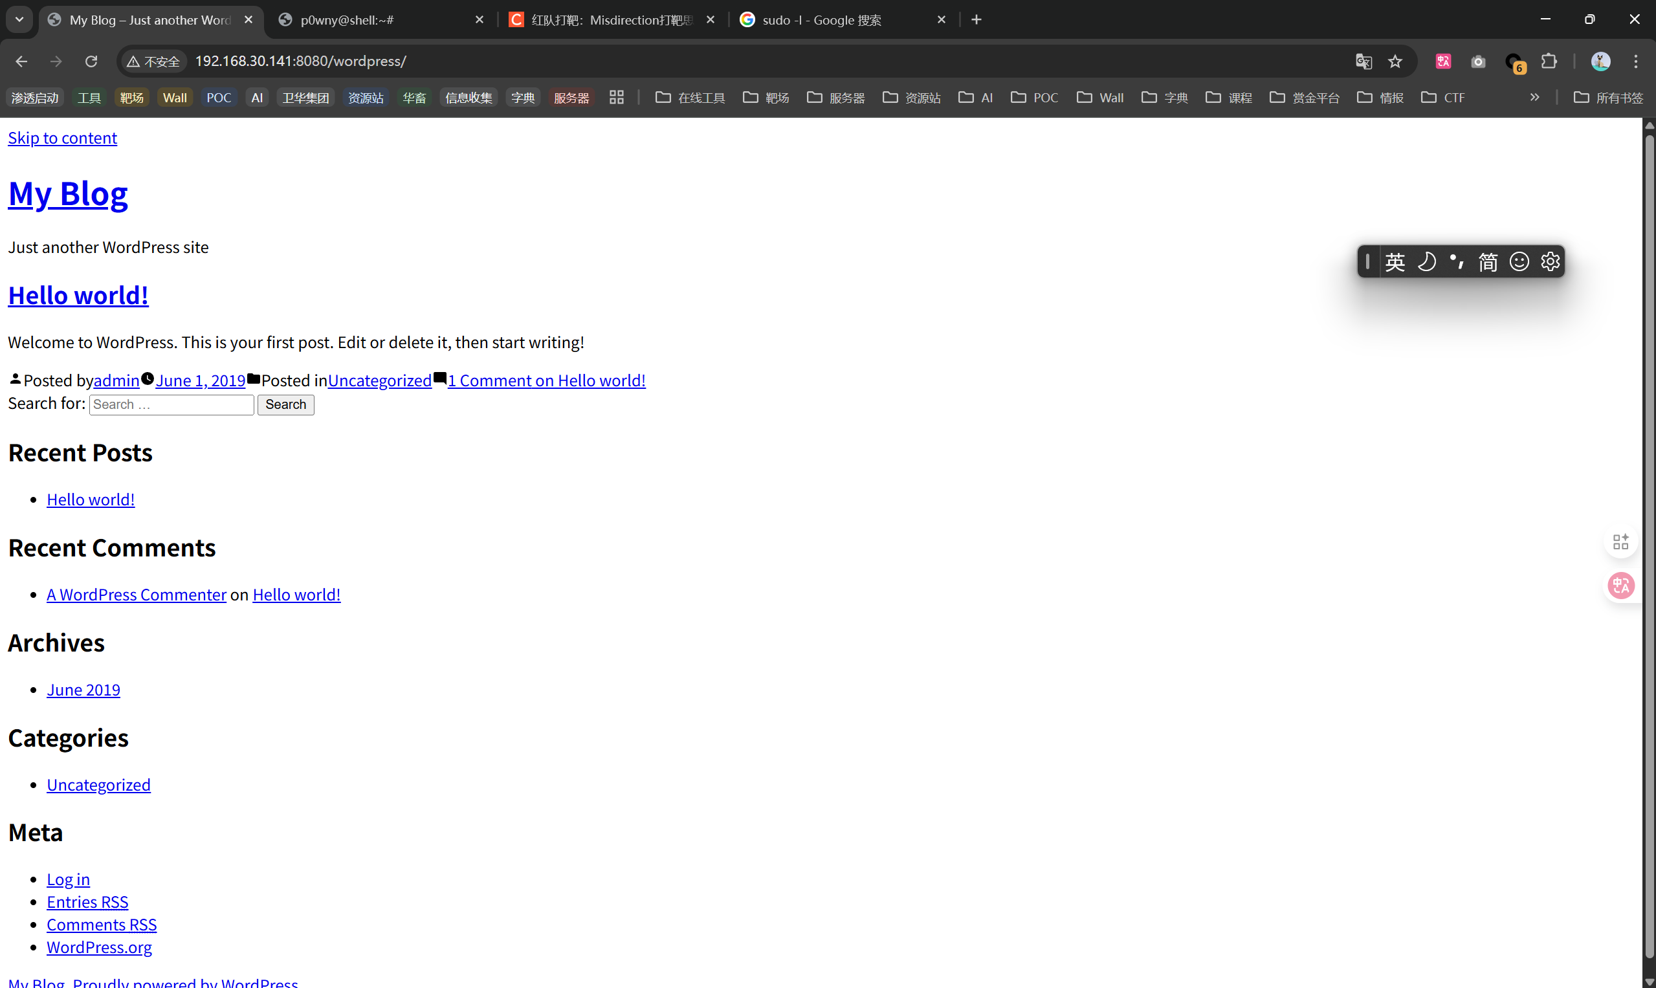Open the Extensions puzzle icon
This screenshot has width=1656, height=988.
click(x=1549, y=61)
